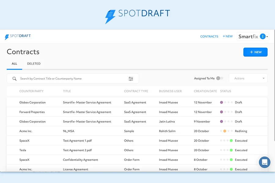
Task: Select the All contracts tab
Action: pyautogui.click(x=14, y=63)
